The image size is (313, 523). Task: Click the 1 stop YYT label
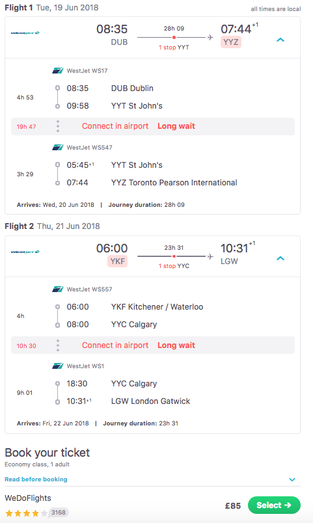[x=174, y=47]
